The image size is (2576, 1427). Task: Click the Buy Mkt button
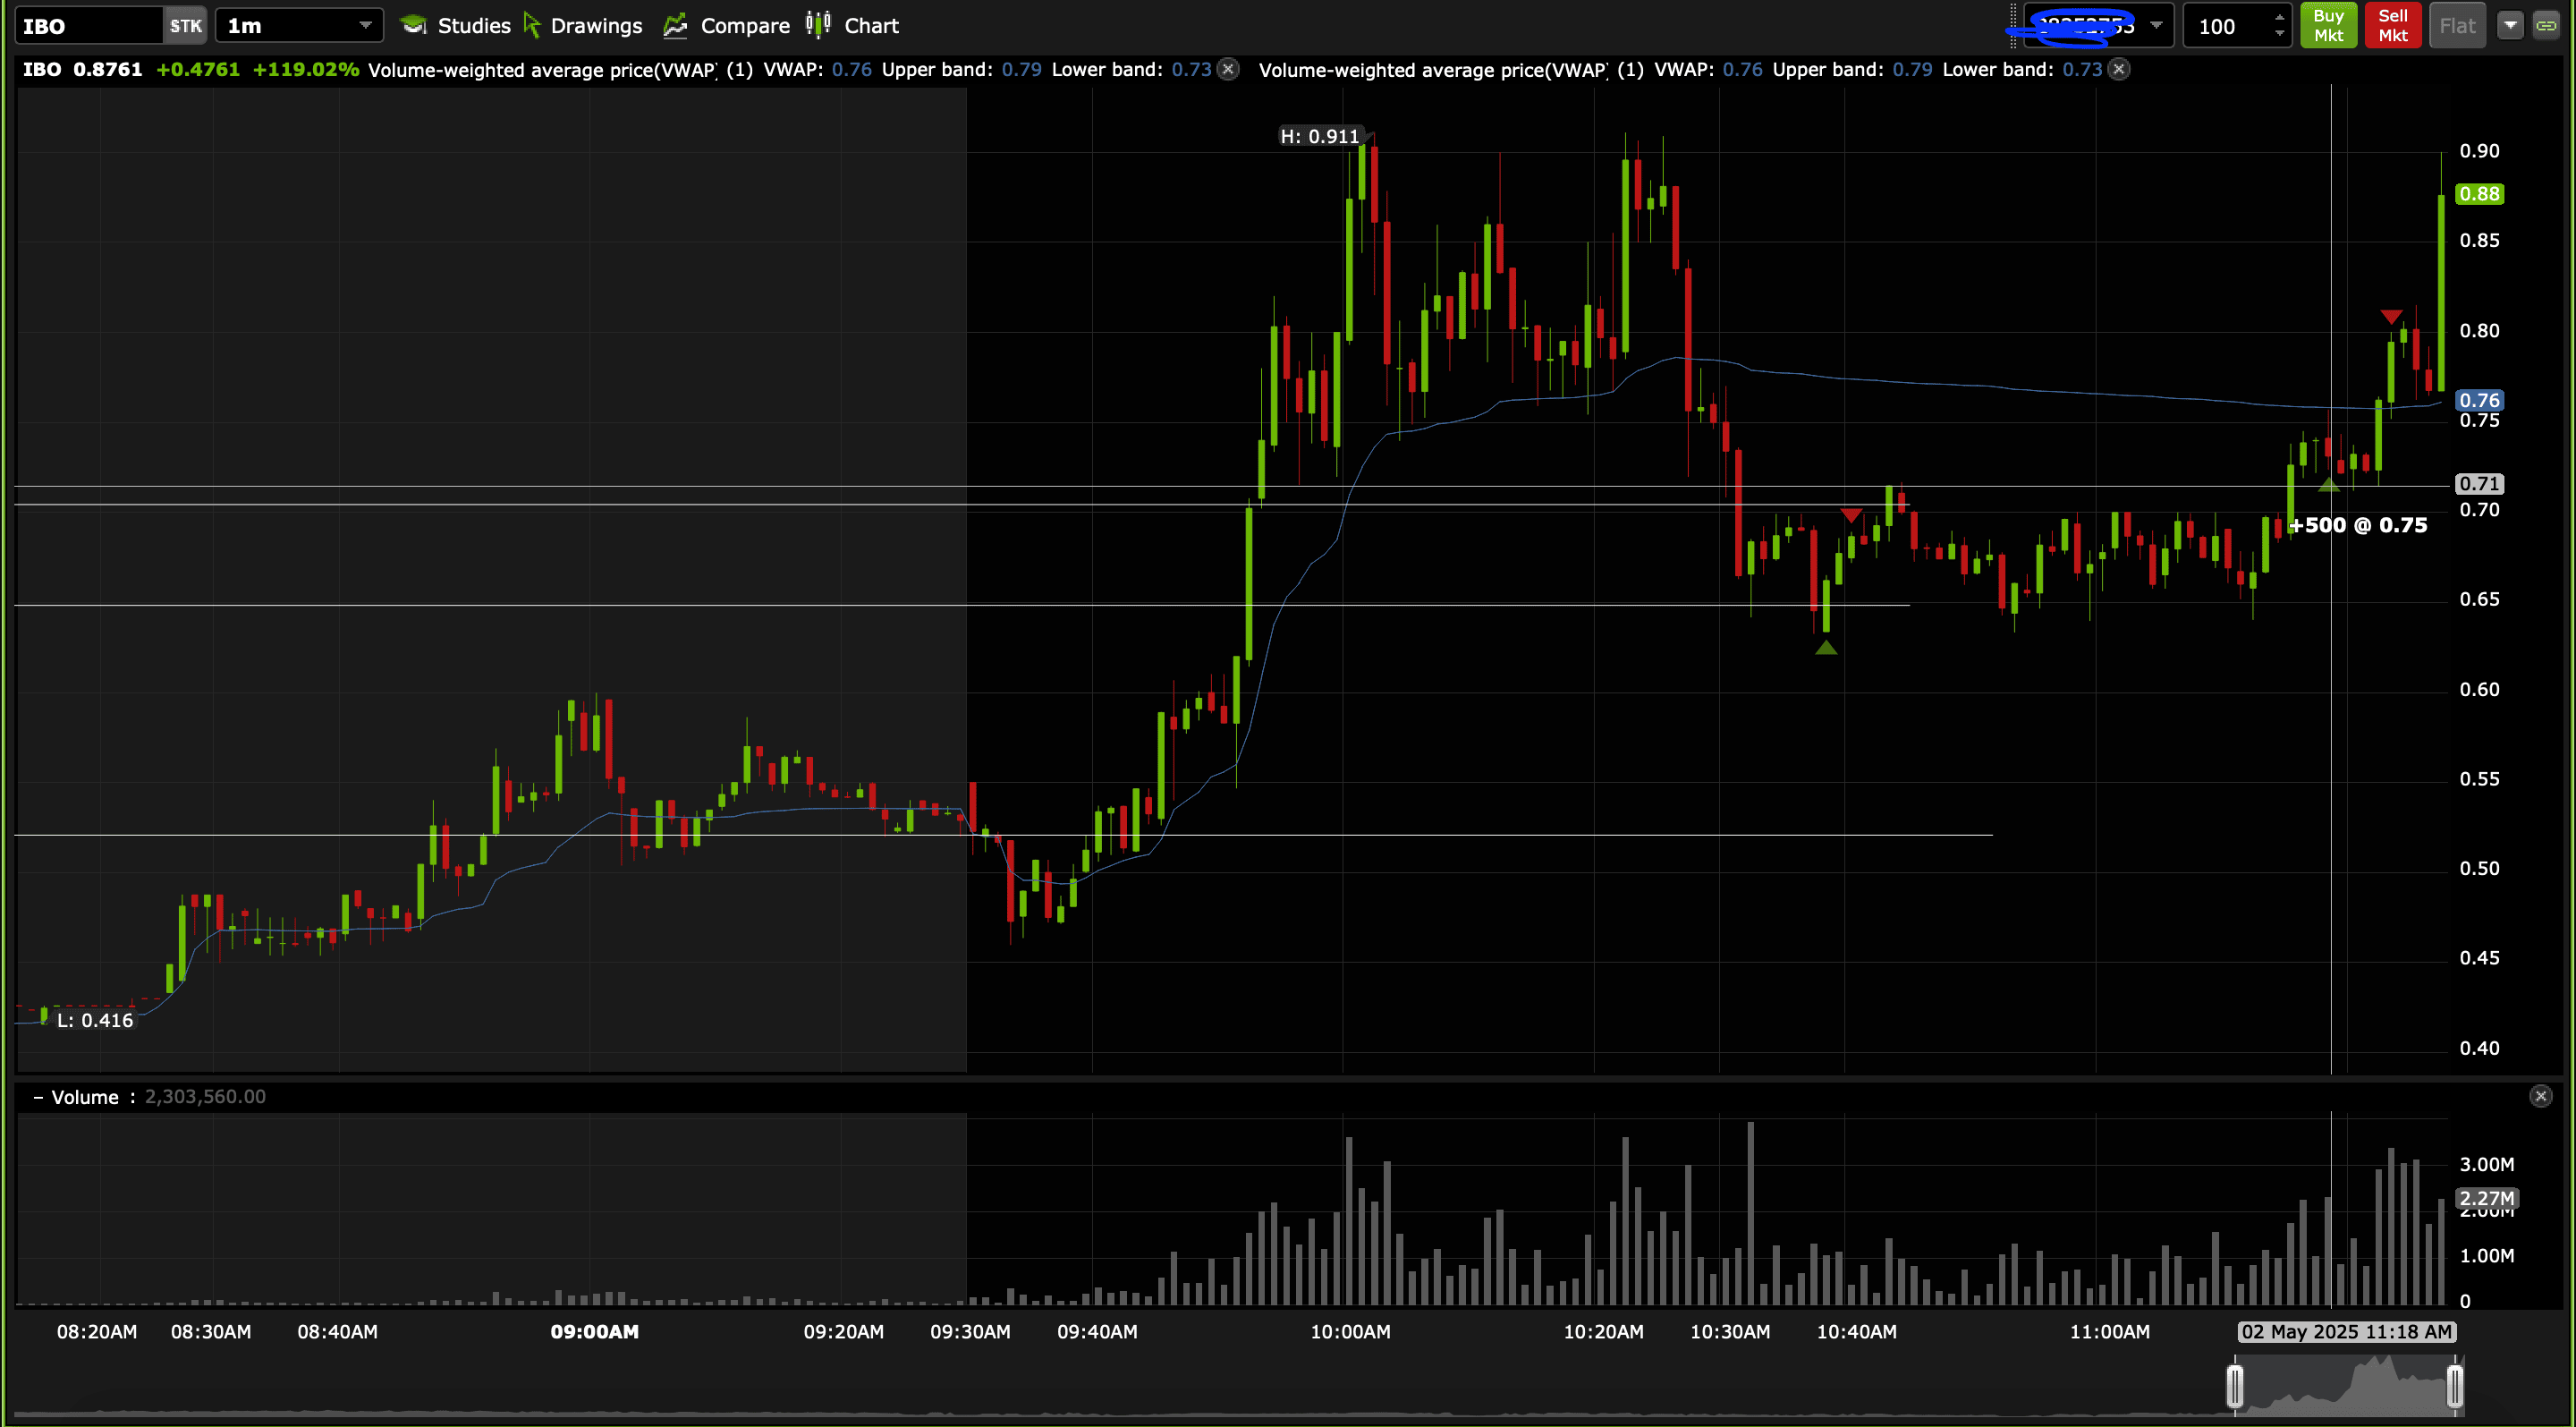coord(2329,26)
